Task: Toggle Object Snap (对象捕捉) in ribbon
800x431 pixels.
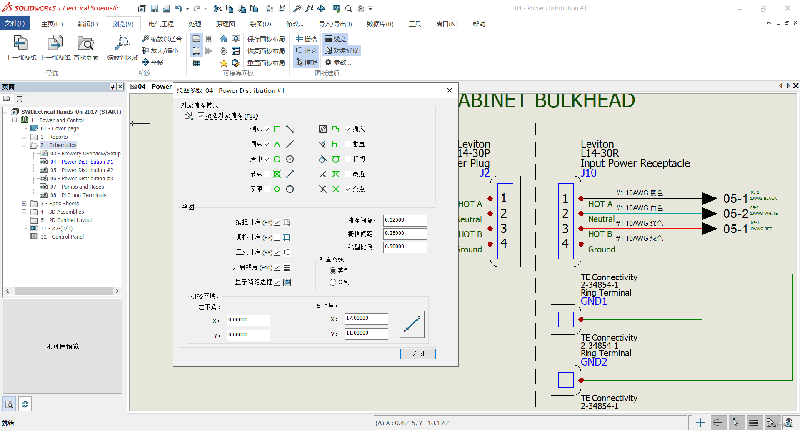Action: pyautogui.click(x=341, y=50)
